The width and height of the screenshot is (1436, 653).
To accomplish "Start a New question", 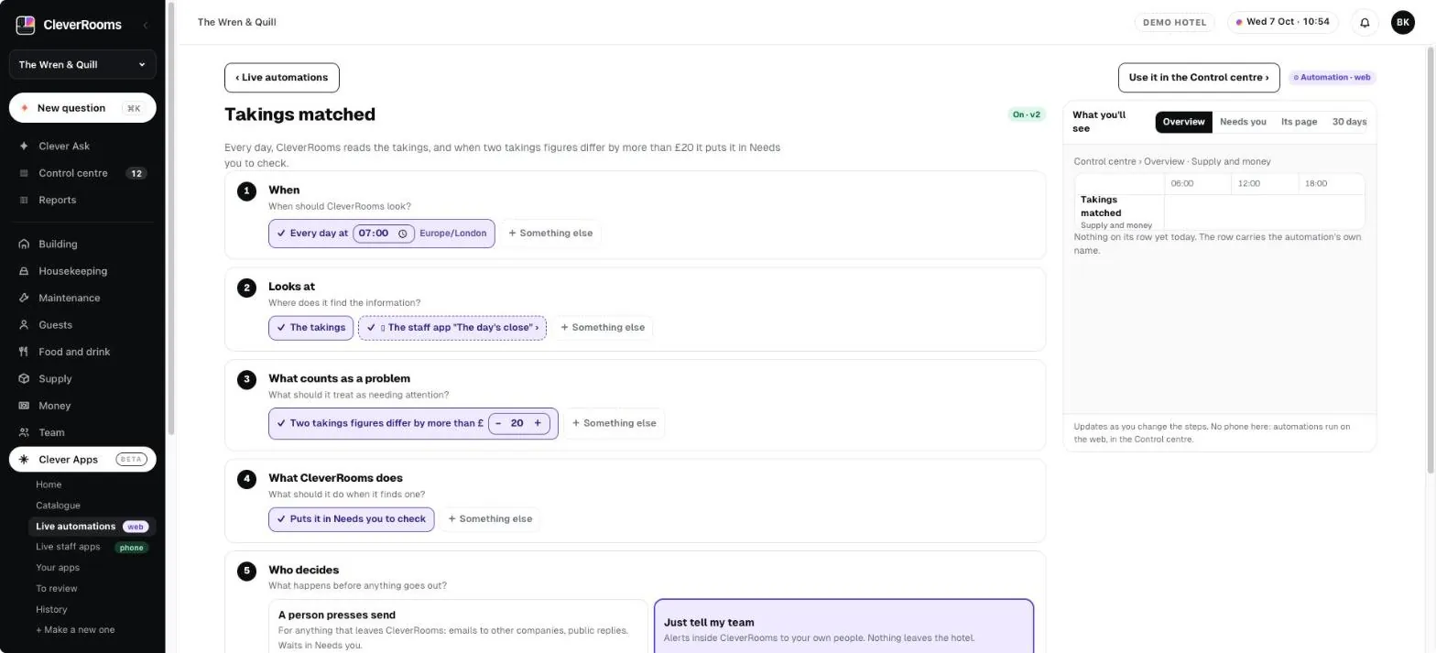I will [x=82, y=108].
